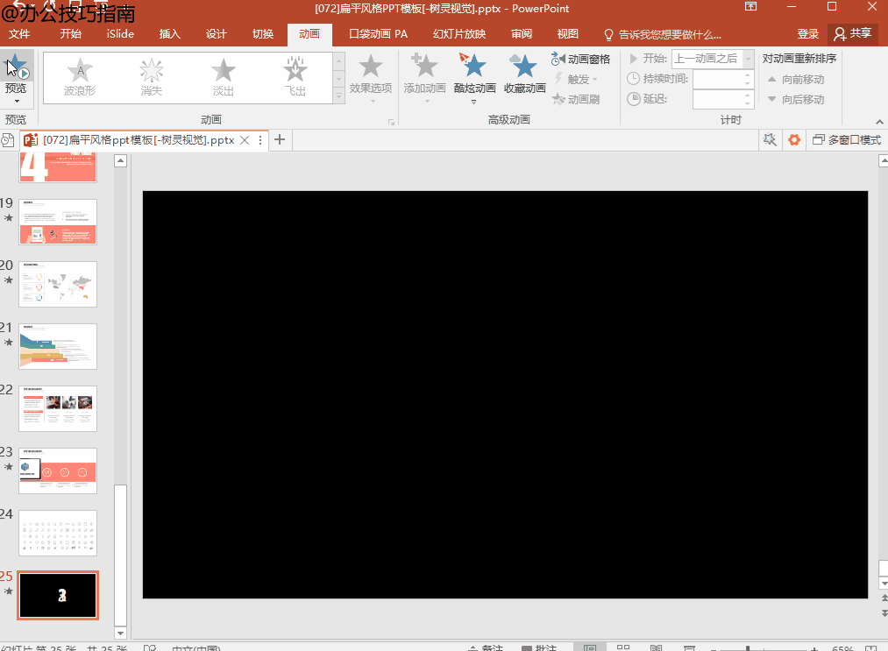Click the 登录 sign in link

[x=807, y=34]
